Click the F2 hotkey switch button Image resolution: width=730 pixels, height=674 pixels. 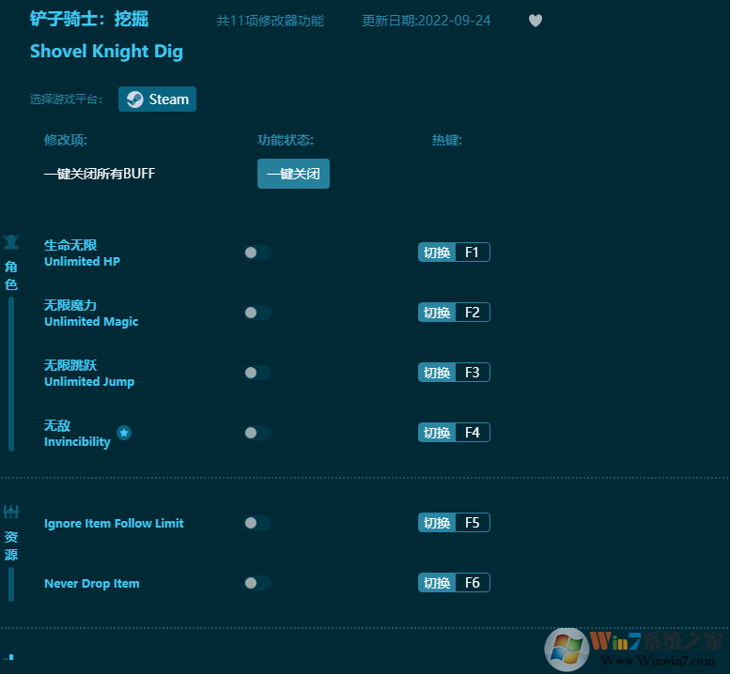point(454,312)
